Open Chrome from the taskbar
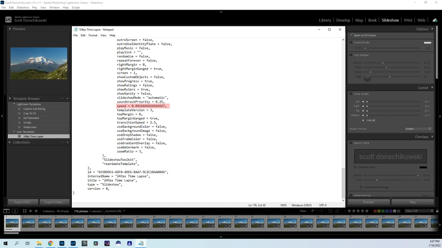442x248 pixels. click(x=50, y=243)
